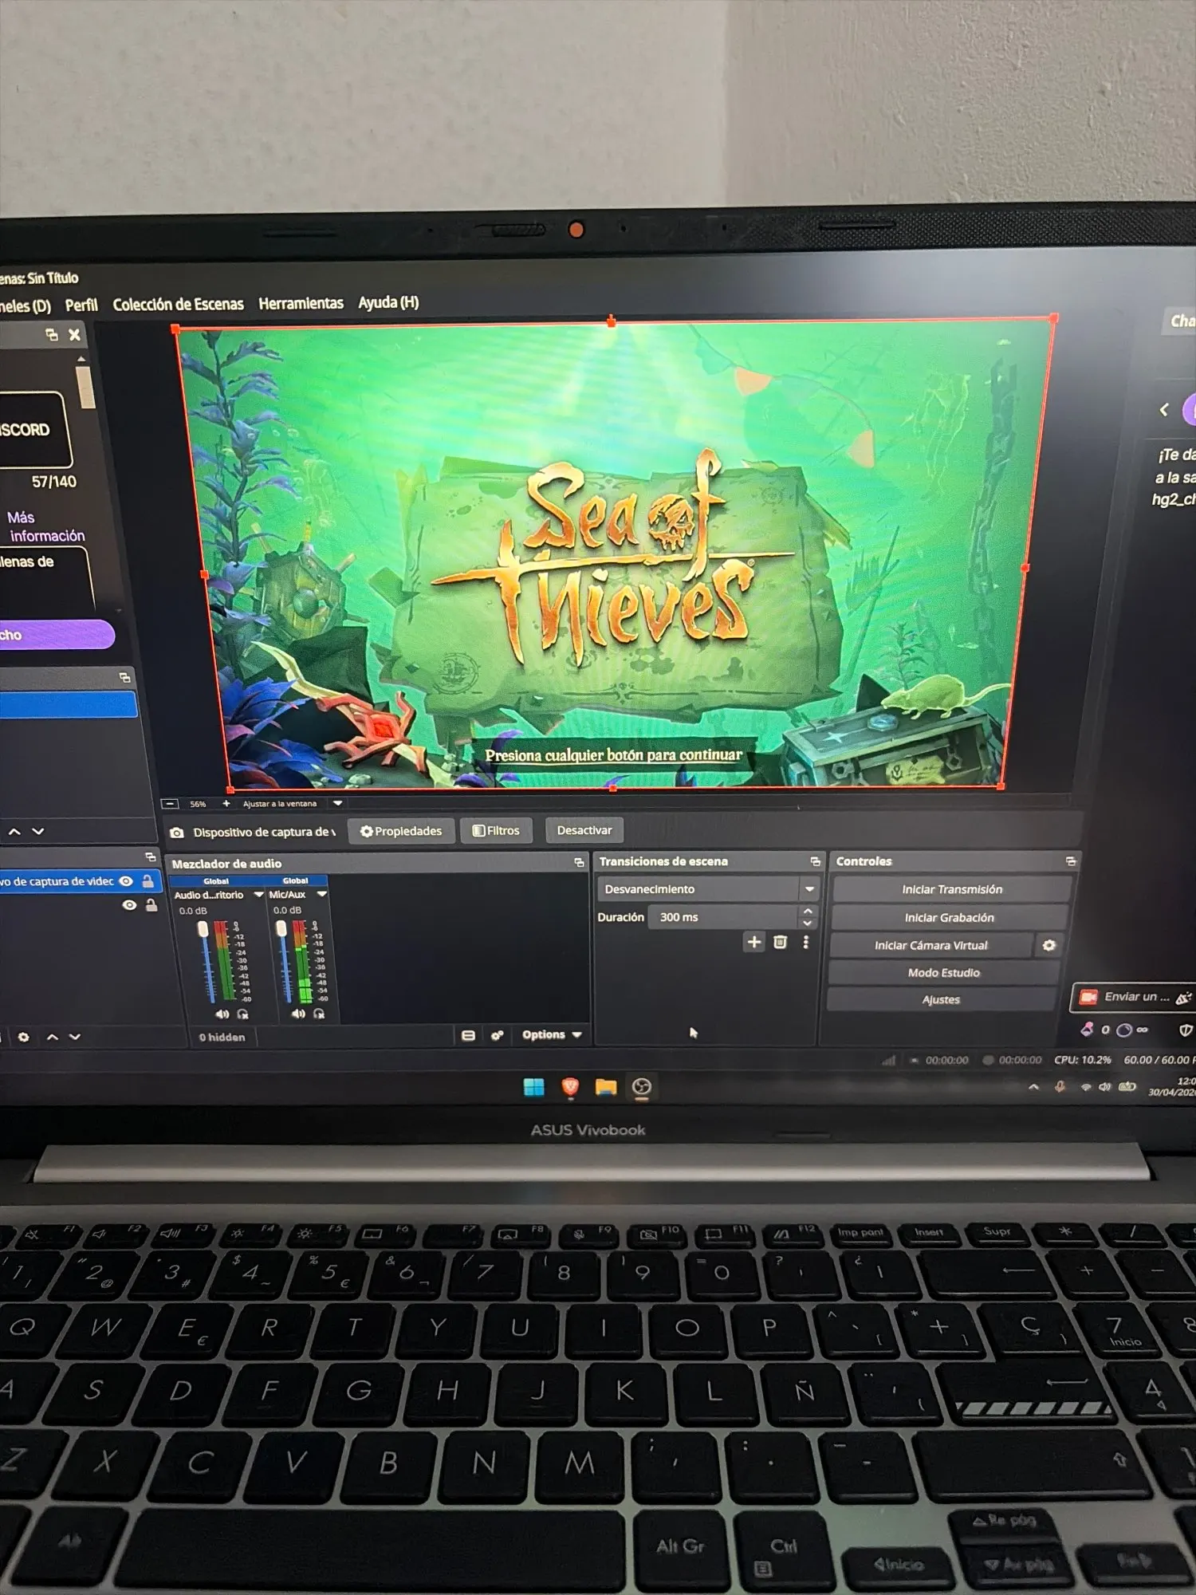The image size is (1196, 1595).
Task: Open File Explorer from taskbar
Action: 606,1087
